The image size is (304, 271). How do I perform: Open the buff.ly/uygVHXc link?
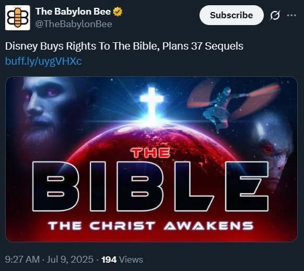pos(43,61)
